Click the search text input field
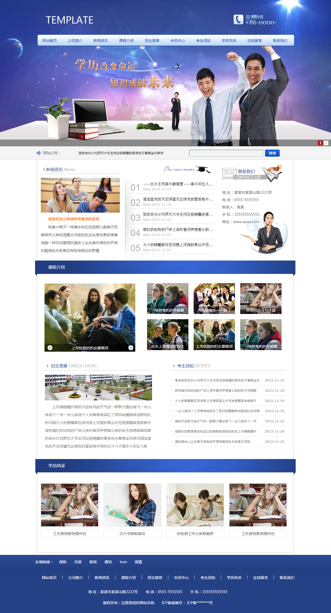Image resolution: width=331 pixels, height=613 pixels. click(x=226, y=153)
